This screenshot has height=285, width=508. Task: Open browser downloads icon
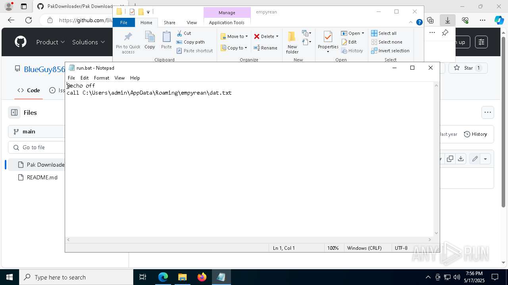click(448, 20)
